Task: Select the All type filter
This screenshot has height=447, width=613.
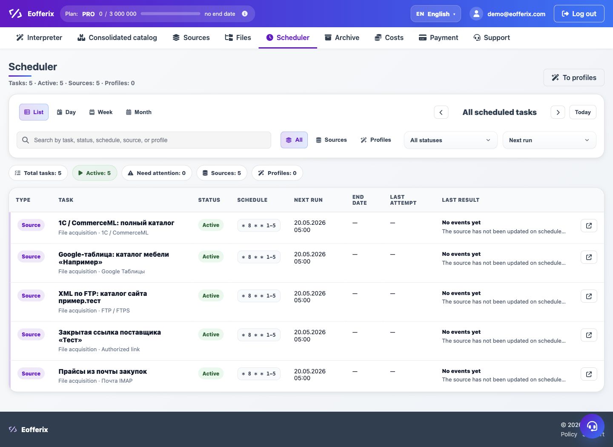Action: 294,140
